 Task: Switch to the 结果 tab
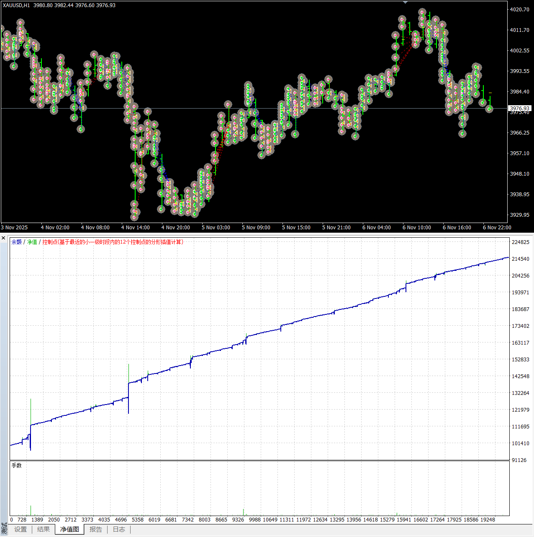pos(44,529)
